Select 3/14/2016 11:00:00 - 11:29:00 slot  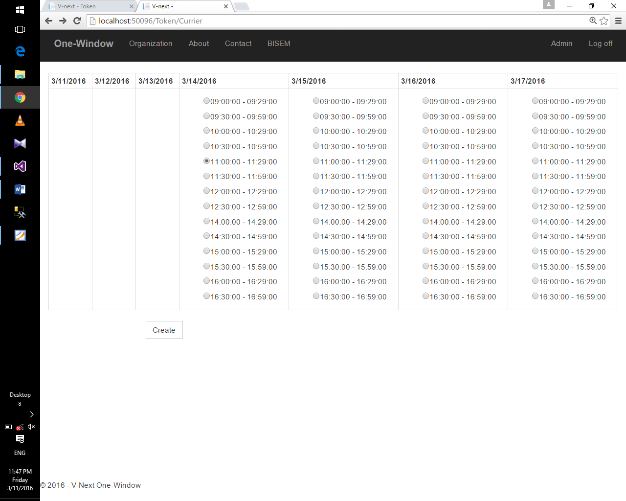point(206,161)
